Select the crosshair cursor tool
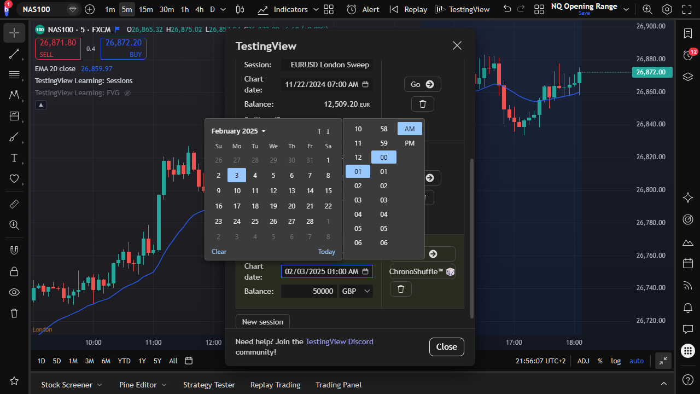The image size is (700, 394). click(14, 33)
